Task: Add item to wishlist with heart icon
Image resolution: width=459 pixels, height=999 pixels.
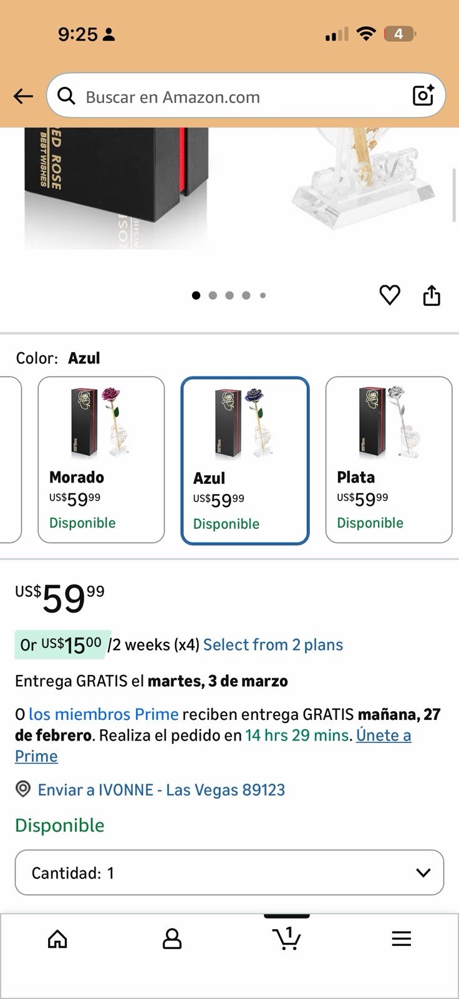Action: click(390, 295)
